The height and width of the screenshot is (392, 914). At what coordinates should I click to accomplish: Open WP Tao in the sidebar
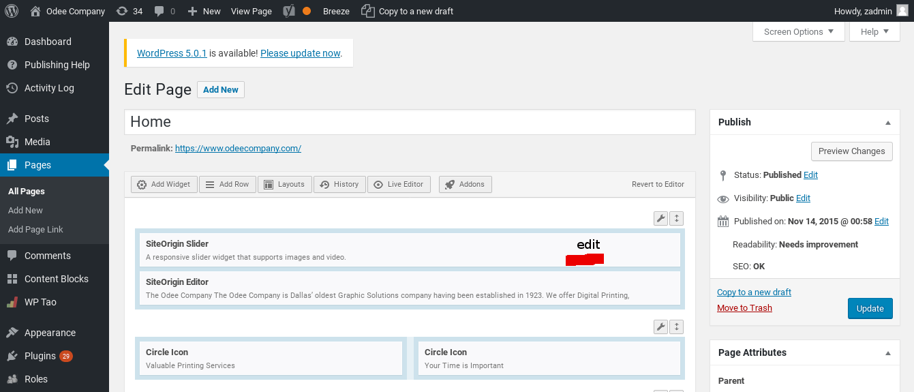55,302
